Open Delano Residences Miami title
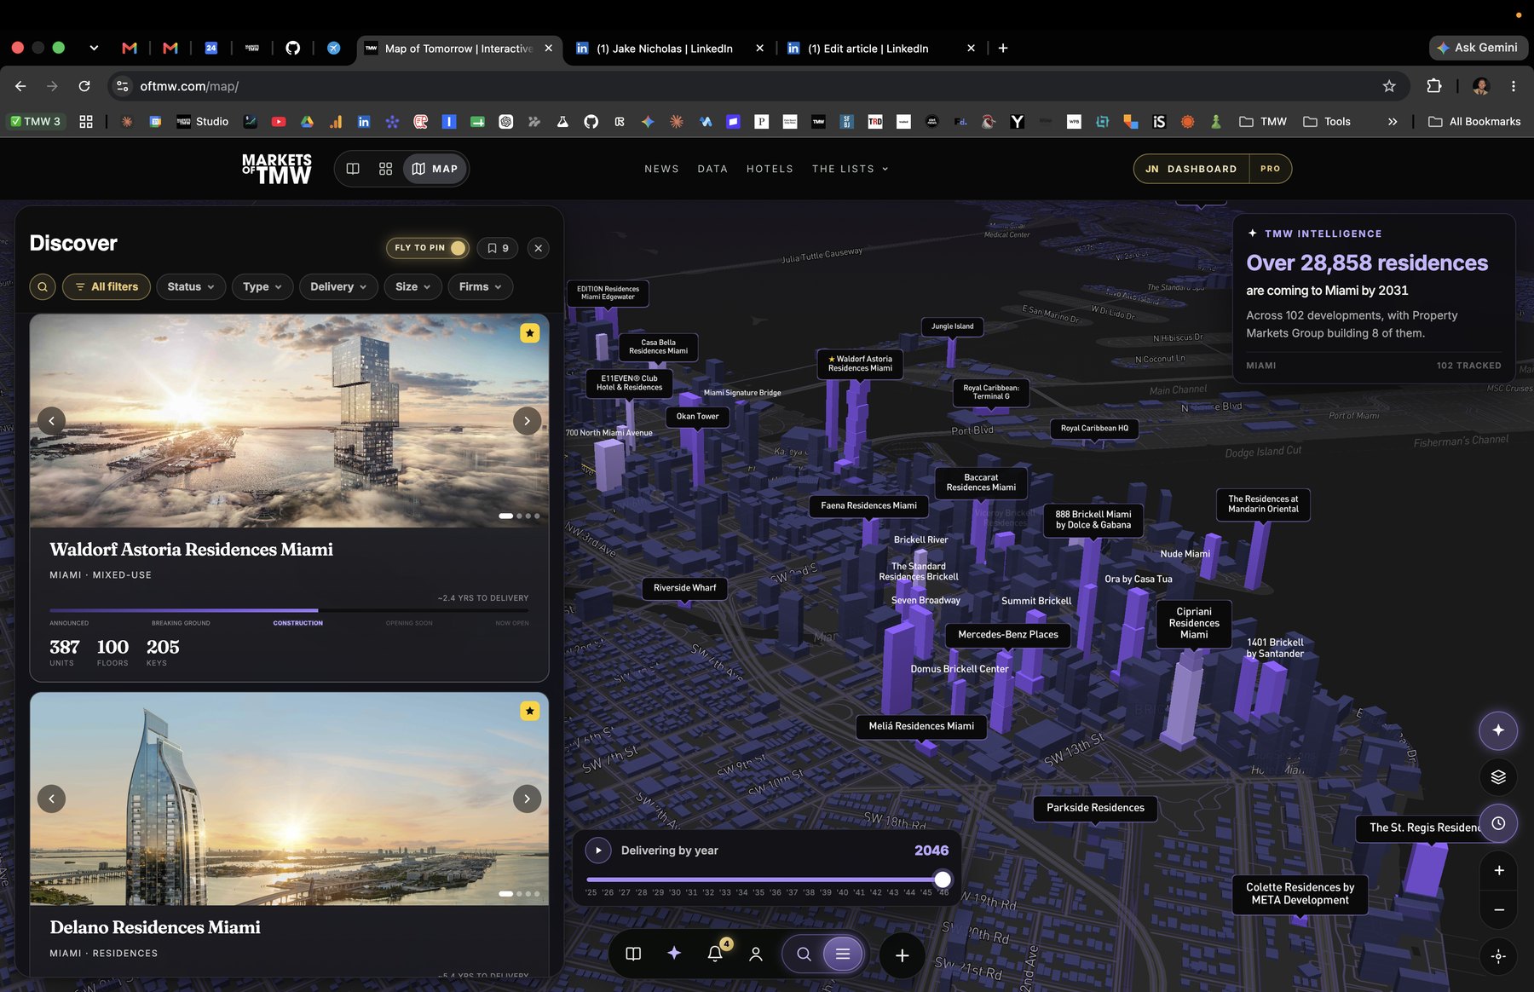Screen dimensions: 1534x992 155,927
